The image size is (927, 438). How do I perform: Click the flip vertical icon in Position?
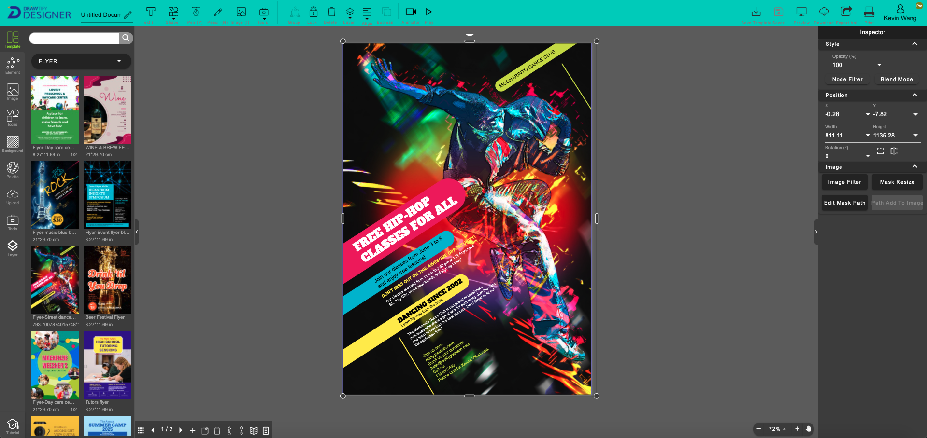(880, 151)
